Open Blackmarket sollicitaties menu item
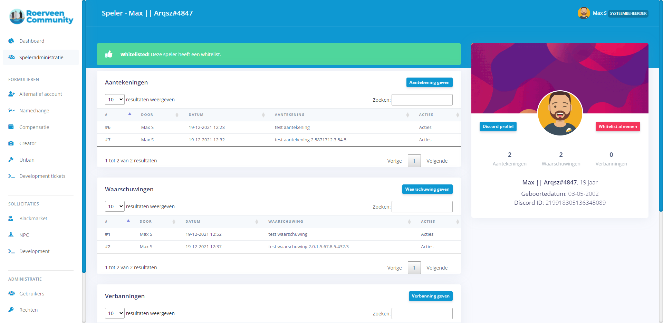This screenshot has height=323, width=663. [33, 219]
